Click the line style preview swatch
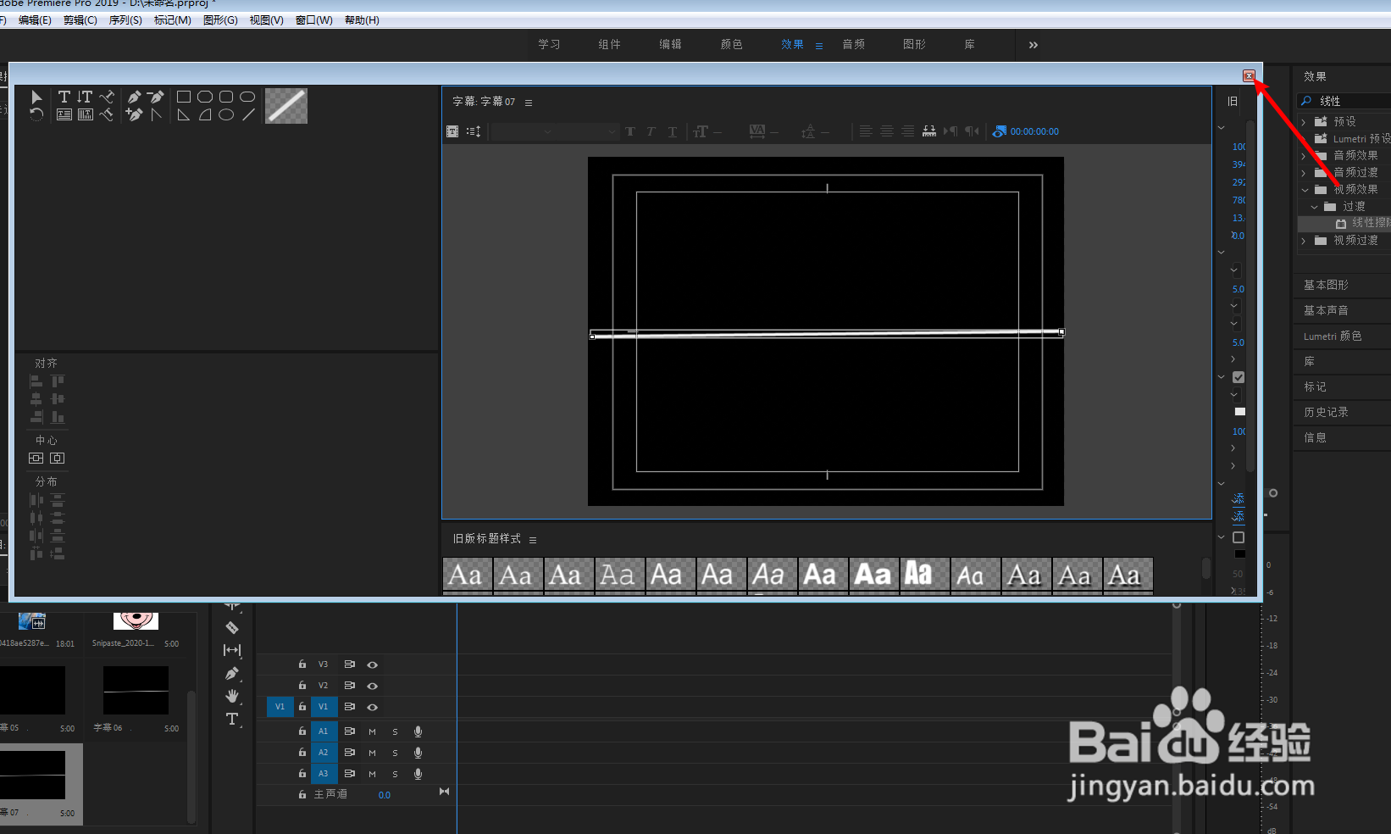Viewport: 1391px width, 834px height. [x=286, y=106]
